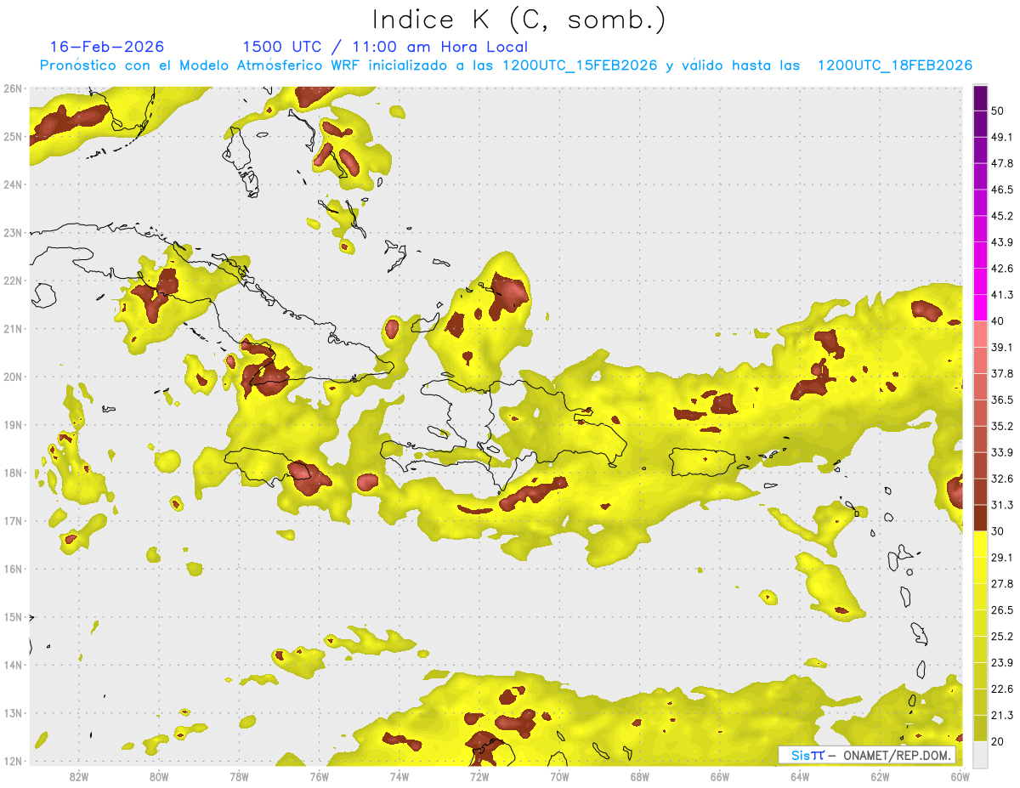This screenshot has width=1020, height=788.
Task: Click the 14N latitude label
Action: tap(13, 665)
